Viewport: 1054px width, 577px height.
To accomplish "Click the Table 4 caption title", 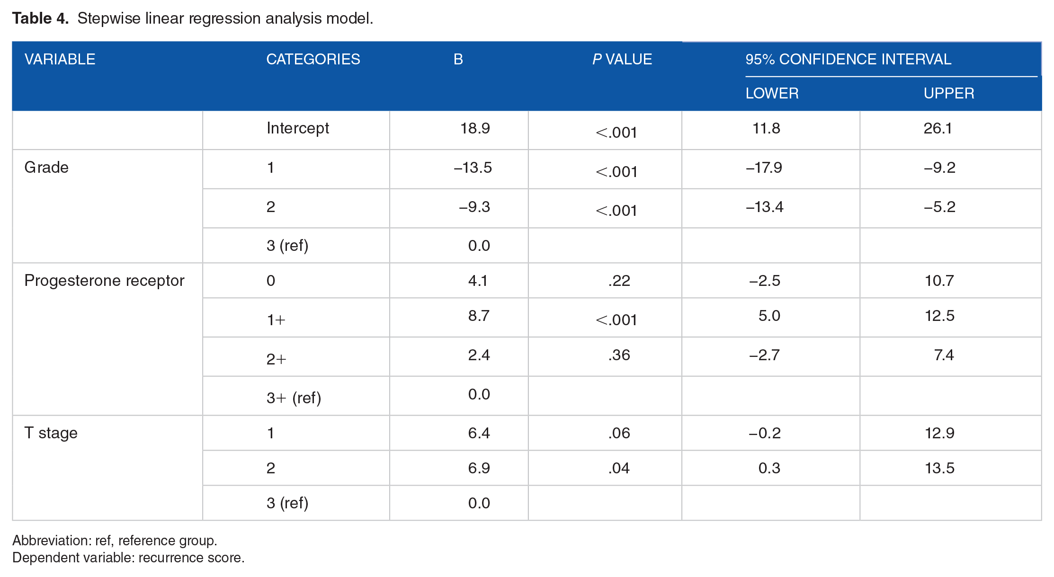I will click(193, 18).
